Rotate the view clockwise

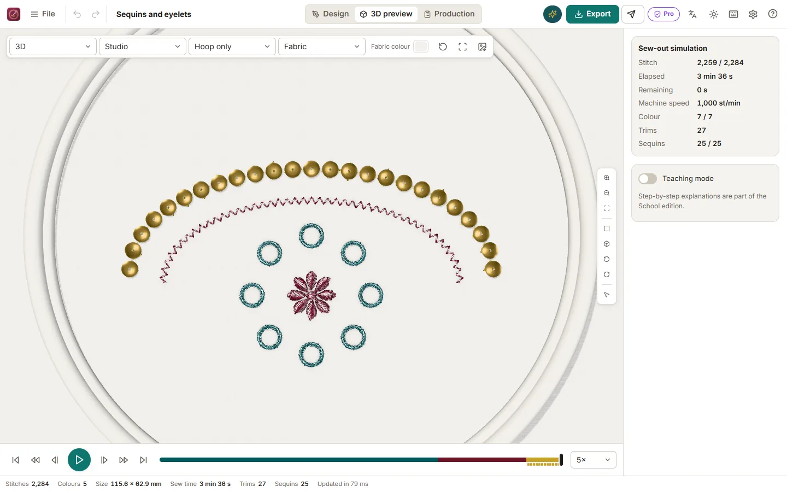pyautogui.click(x=607, y=274)
